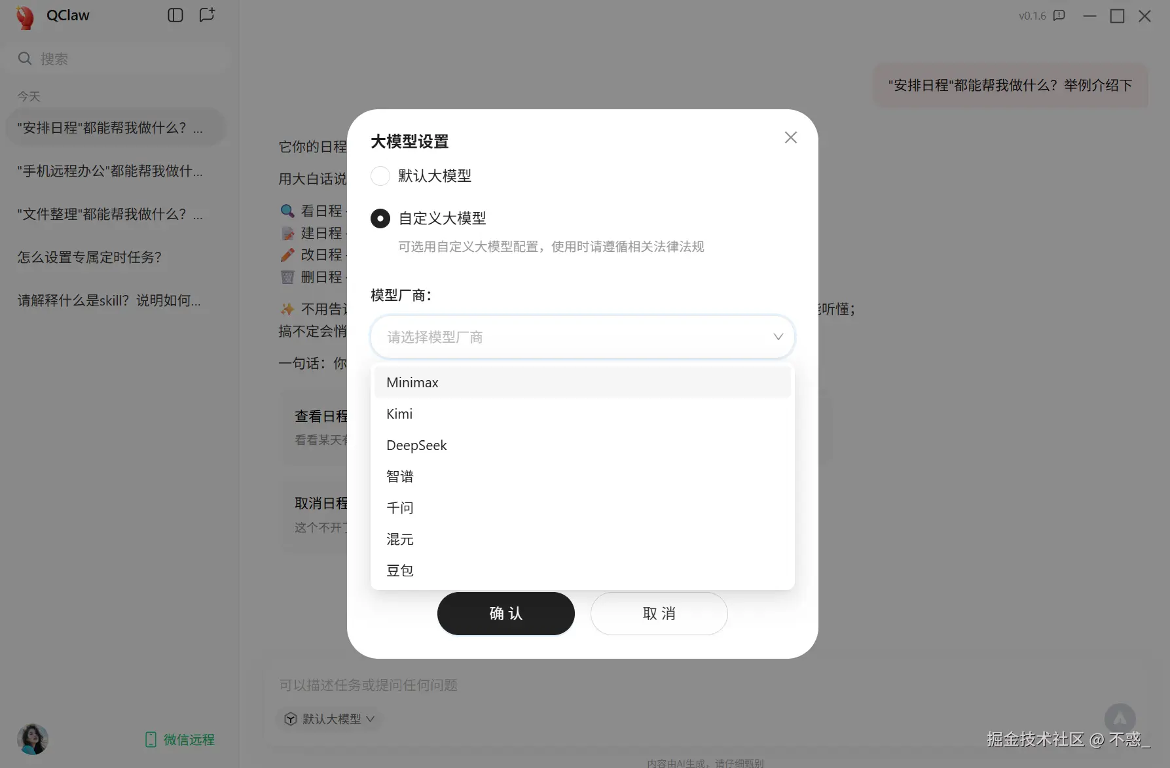Image resolution: width=1170 pixels, height=768 pixels.
Task: Choose 豆包 from the vendor list
Action: pos(583,571)
